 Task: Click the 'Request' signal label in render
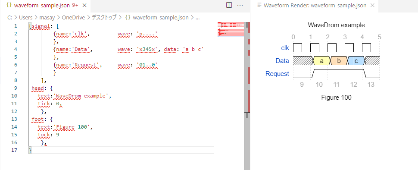(x=277, y=74)
